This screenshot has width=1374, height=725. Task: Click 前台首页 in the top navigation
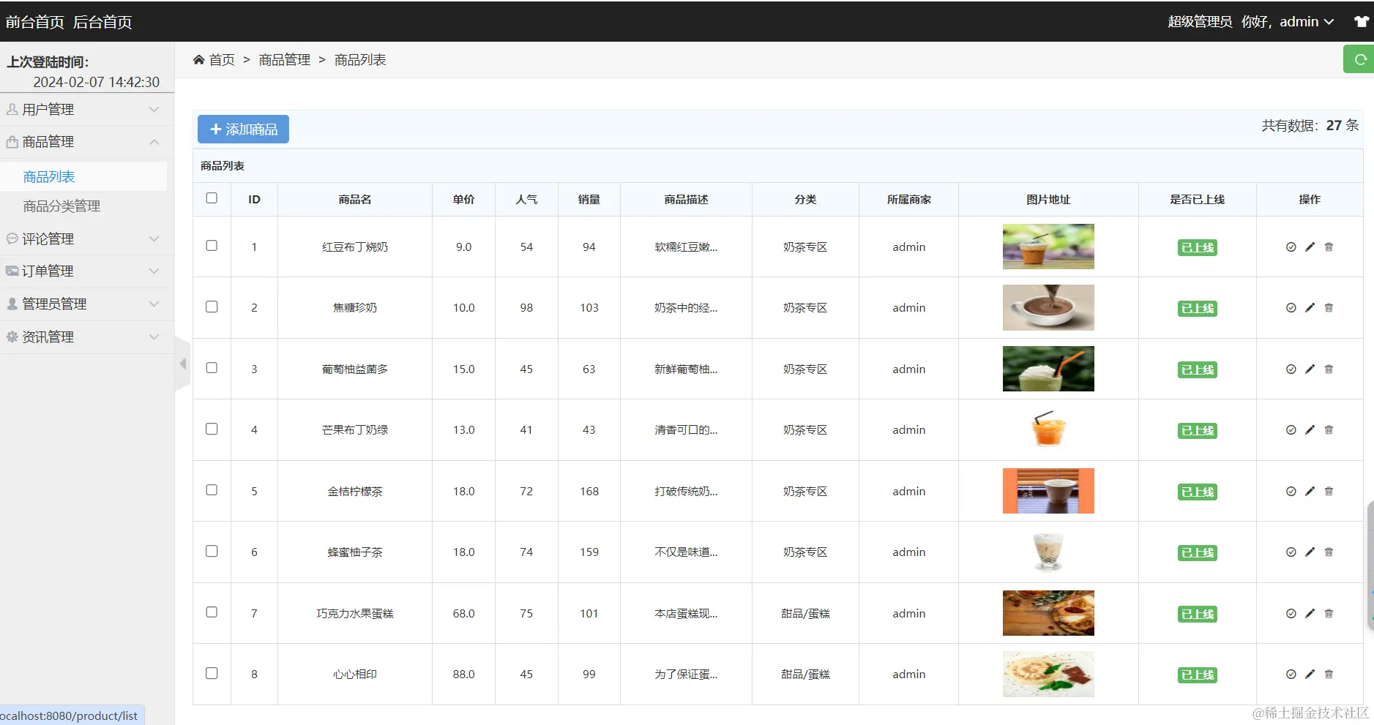tap(34, 22)
